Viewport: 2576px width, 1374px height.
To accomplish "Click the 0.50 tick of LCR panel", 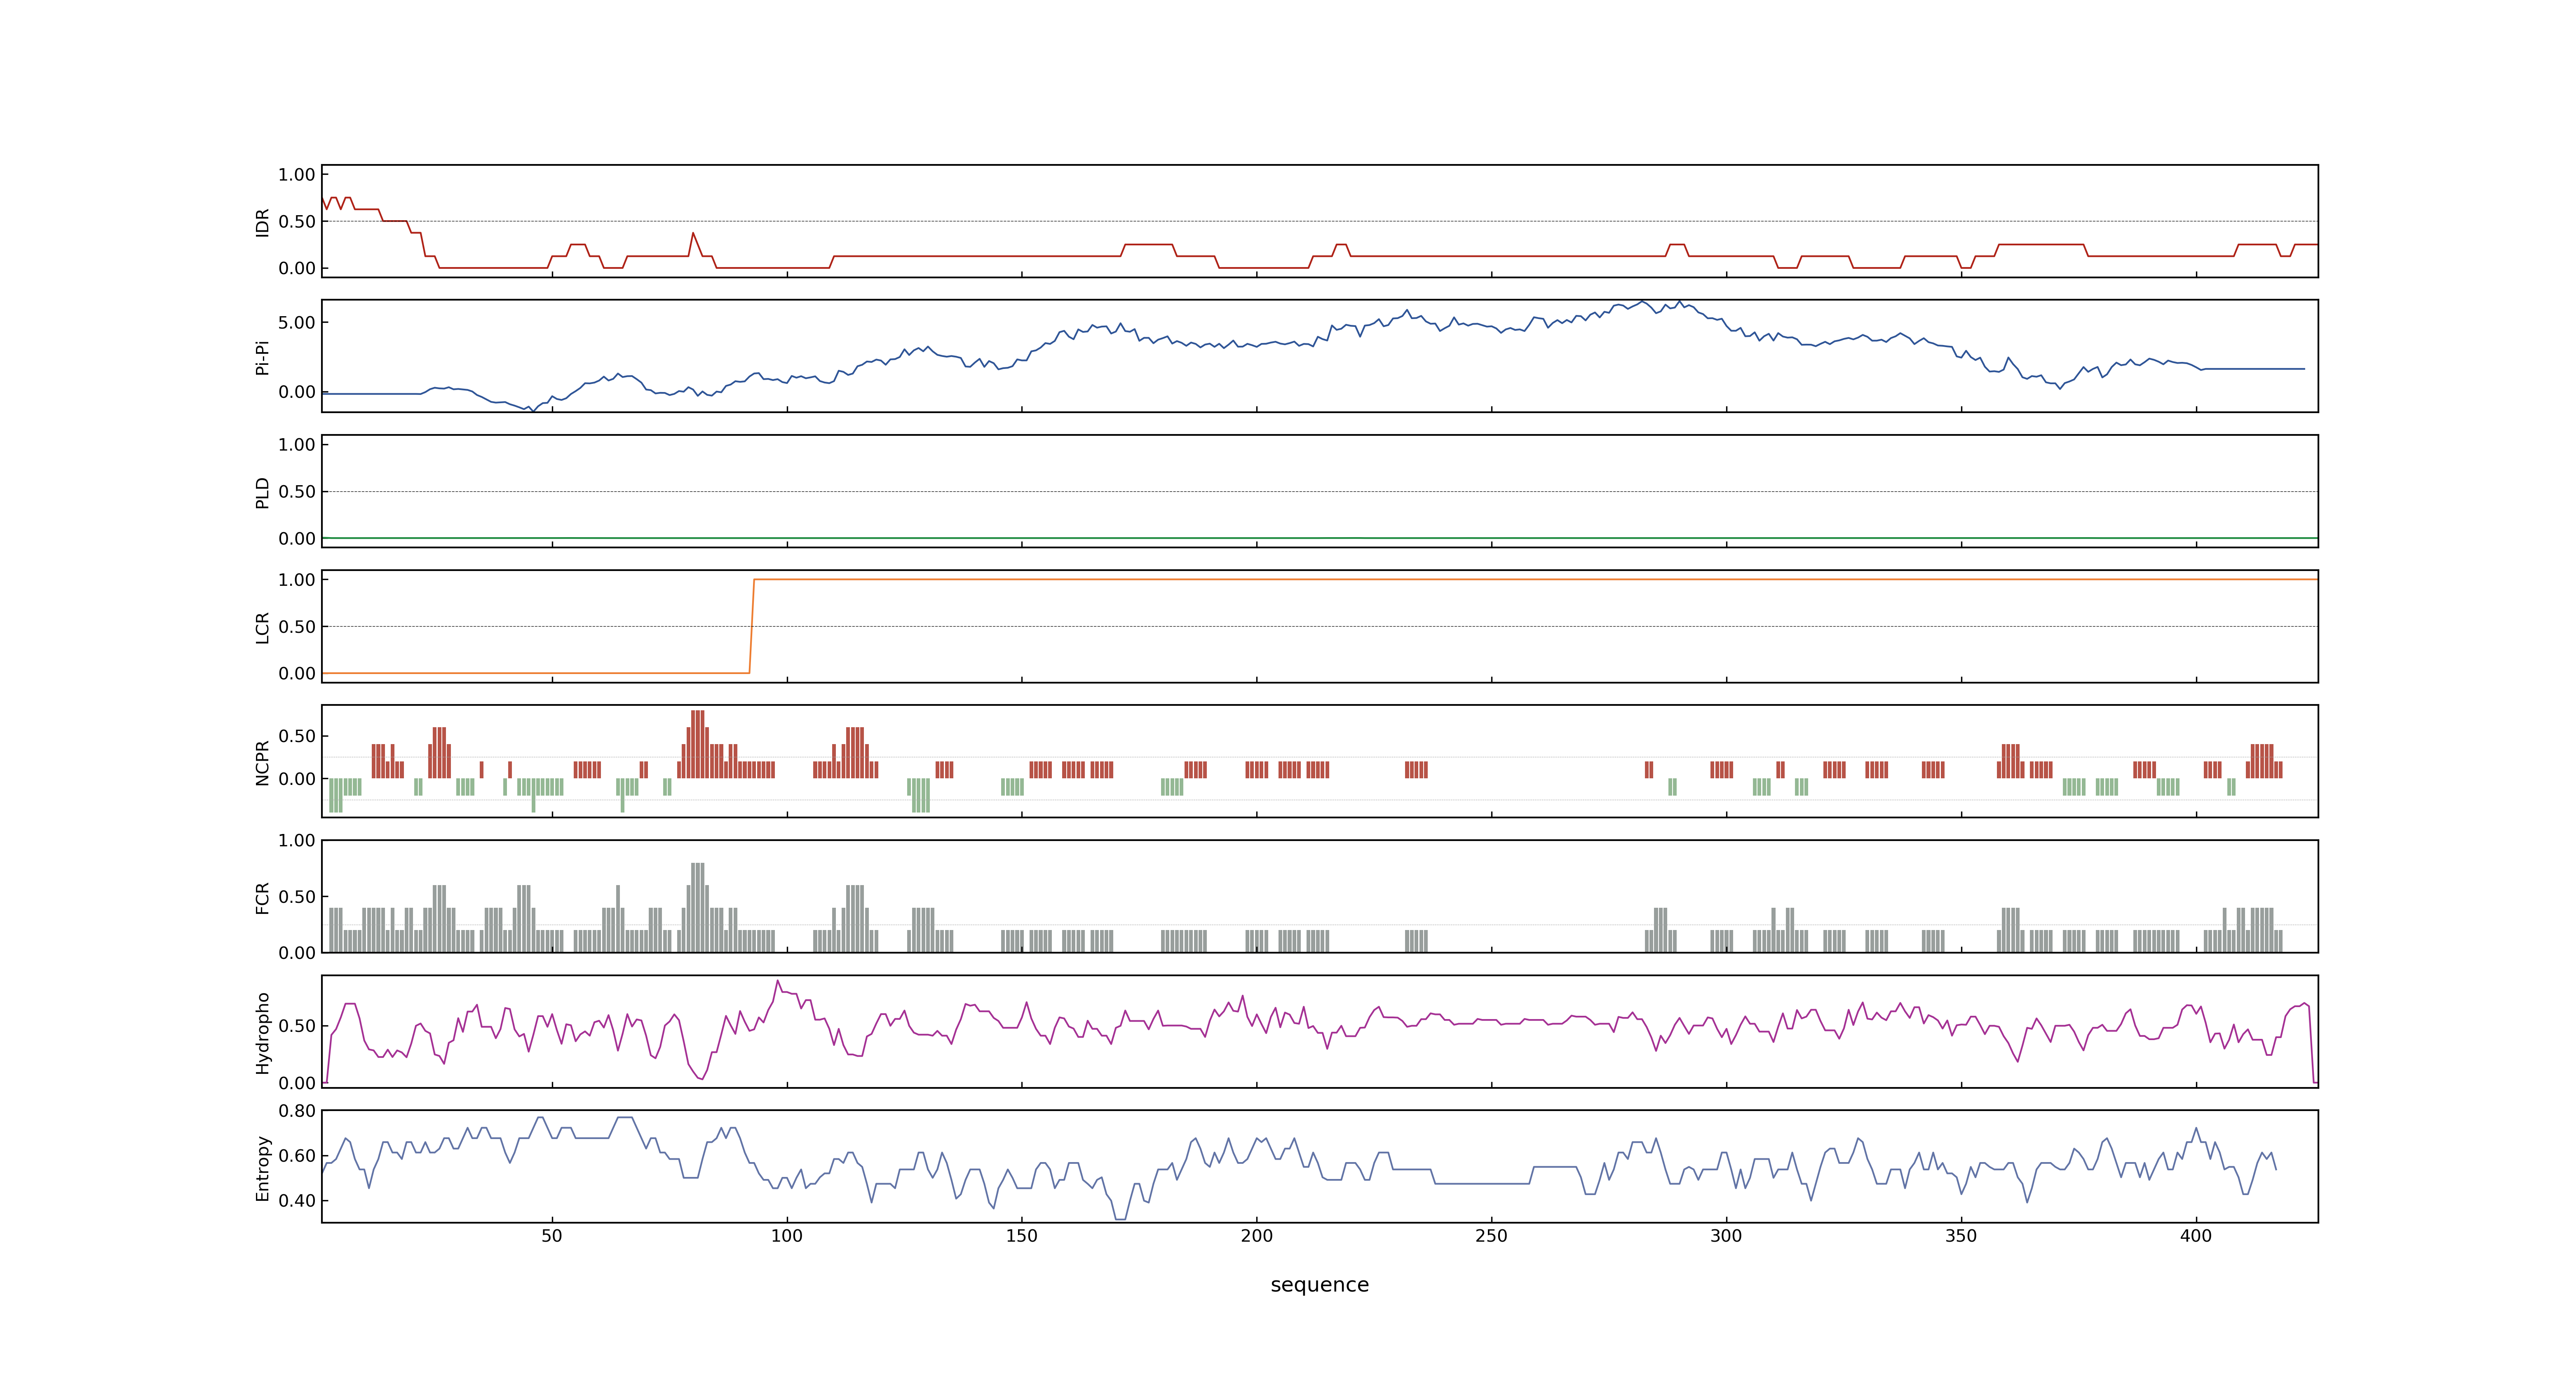I will tap(297, 627).
